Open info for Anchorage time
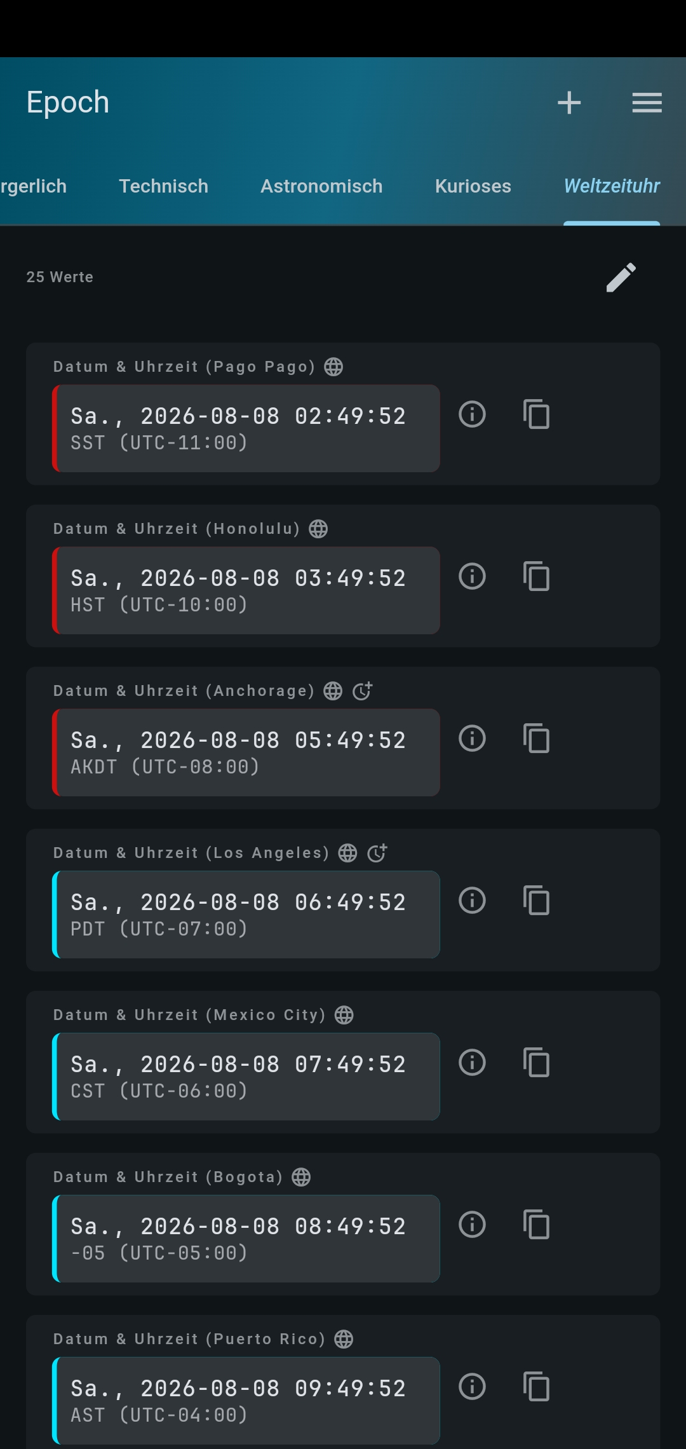This screenshot has height=1449, width=686. point(472,738)
